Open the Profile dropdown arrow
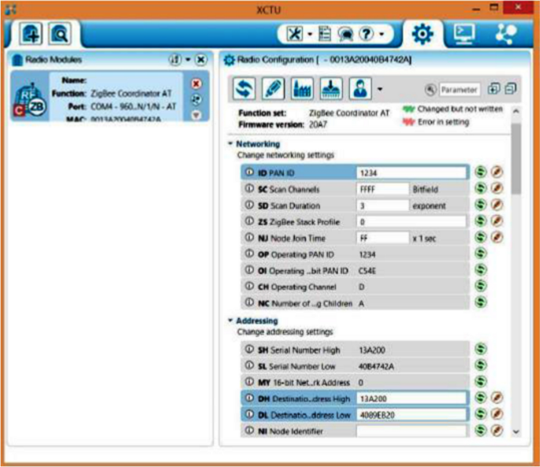Screen dimensions: 540x467 tap(379, 89)
